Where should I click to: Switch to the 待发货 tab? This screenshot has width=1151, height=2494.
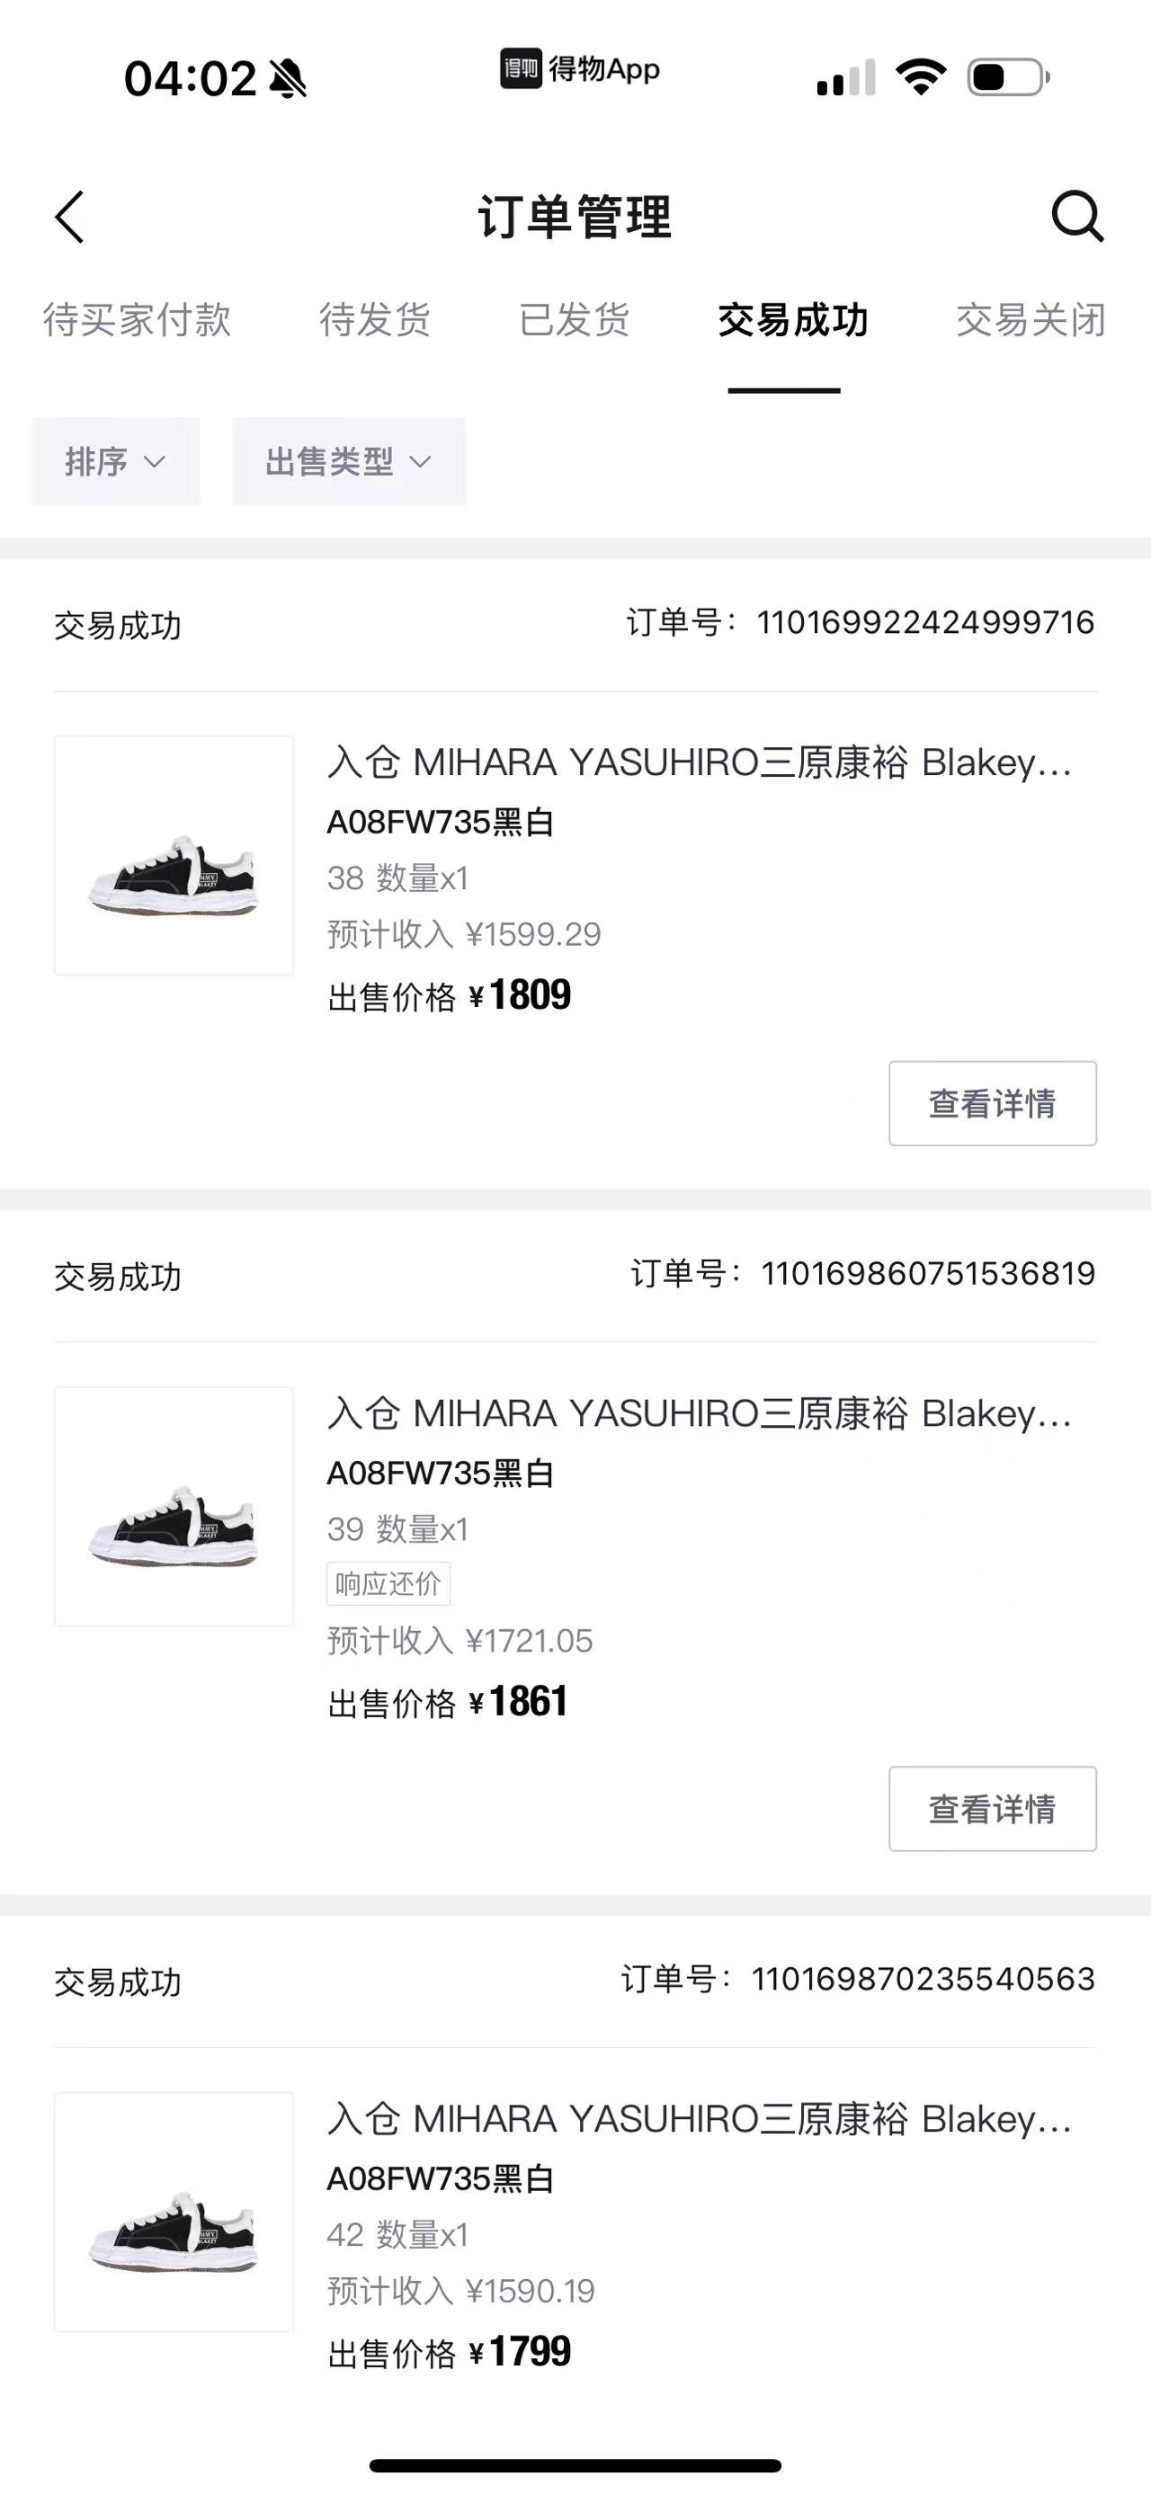(x=375, y=319)
